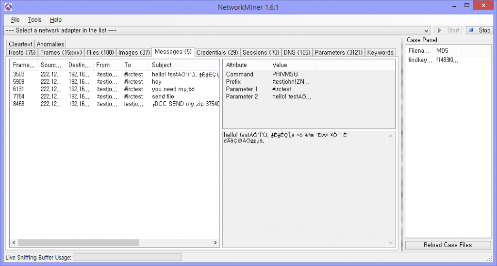497x266 pixels.
Task: Select the Messages (5) tab
Action: (173, 52)
